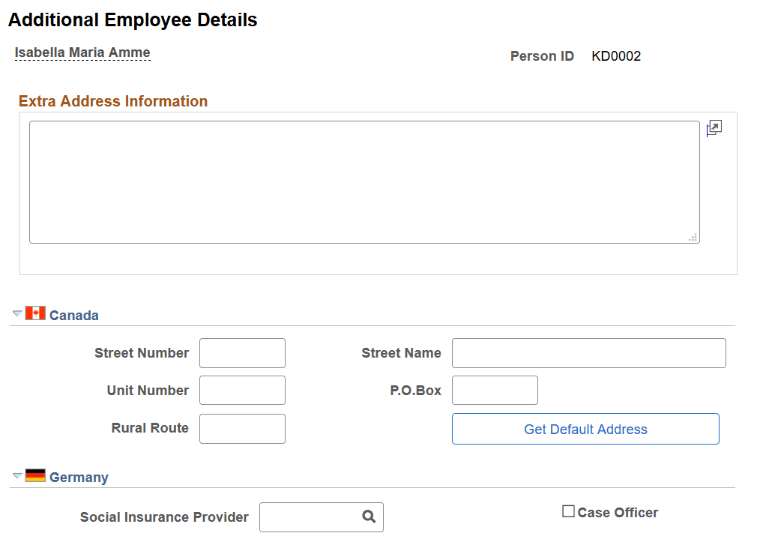This screenshot has width=757, height=542.
Task: Open the Isabella Maria Amme link
Action: (82, 52)
